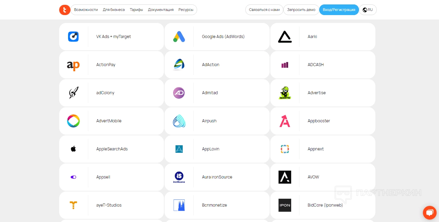This screenshot has height=222, width=439.
Task: Click the Запросить демо button
Action: 301,10
